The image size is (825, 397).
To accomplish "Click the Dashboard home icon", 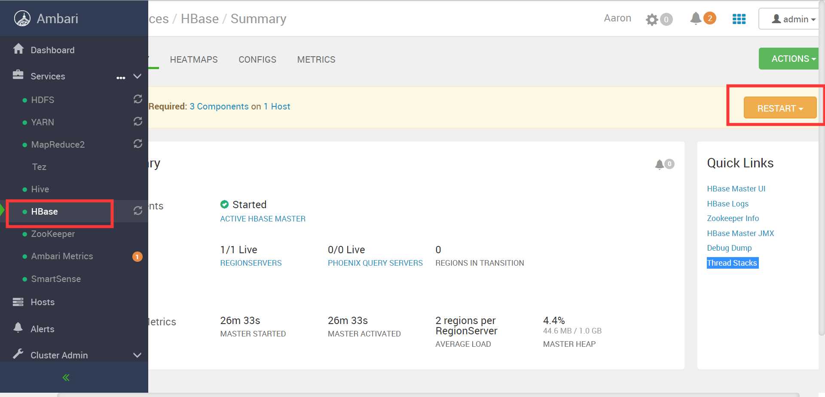I will 18,49.
